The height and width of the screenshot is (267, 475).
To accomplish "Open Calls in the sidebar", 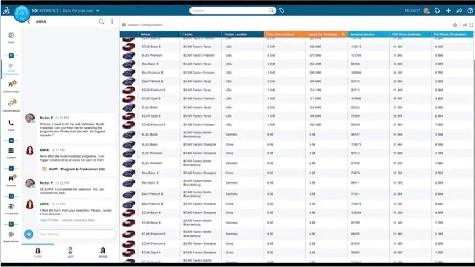I will (x=11, y=125).
